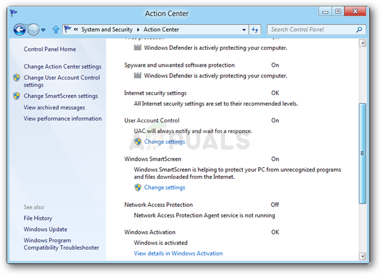This screenshot has width=381, height=275.
Task: Open Windows Program Compatibility Troubleshooter
Action: pos(61,244)
